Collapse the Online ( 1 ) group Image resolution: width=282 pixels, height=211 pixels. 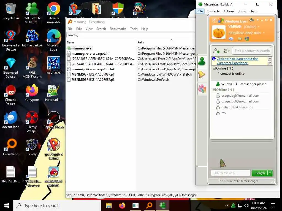coord(214,68)
